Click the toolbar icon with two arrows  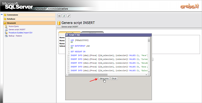point(69,16)
